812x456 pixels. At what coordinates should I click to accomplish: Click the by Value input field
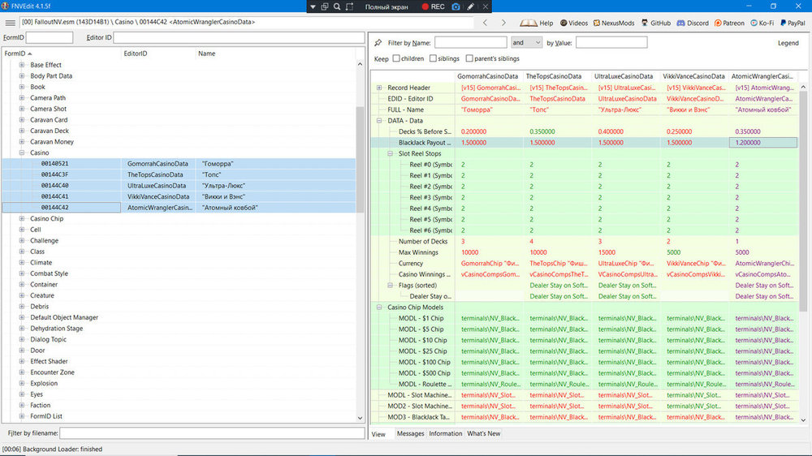coord(611,42)
